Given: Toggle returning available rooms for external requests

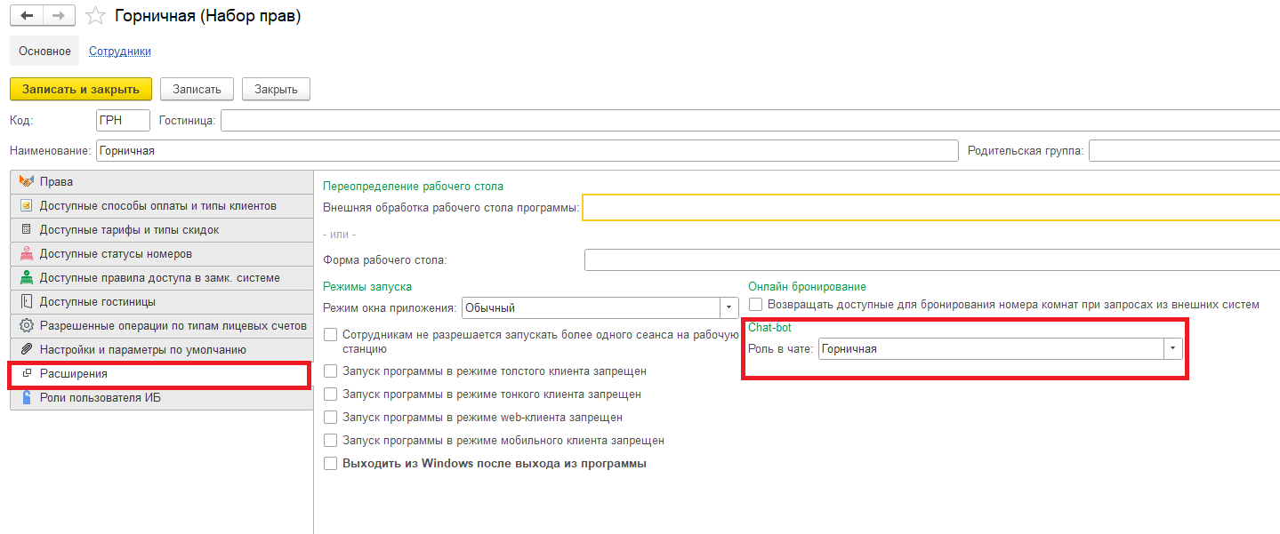Looking at the screenshot, I should pyautogui.click(x=756, y=304).
